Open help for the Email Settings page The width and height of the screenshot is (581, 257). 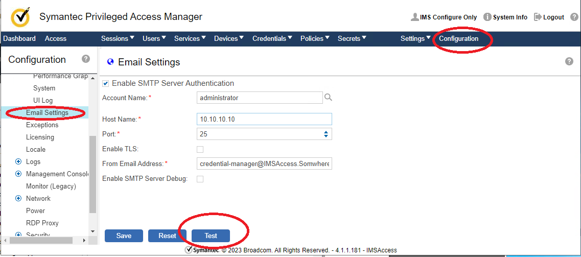569,61
